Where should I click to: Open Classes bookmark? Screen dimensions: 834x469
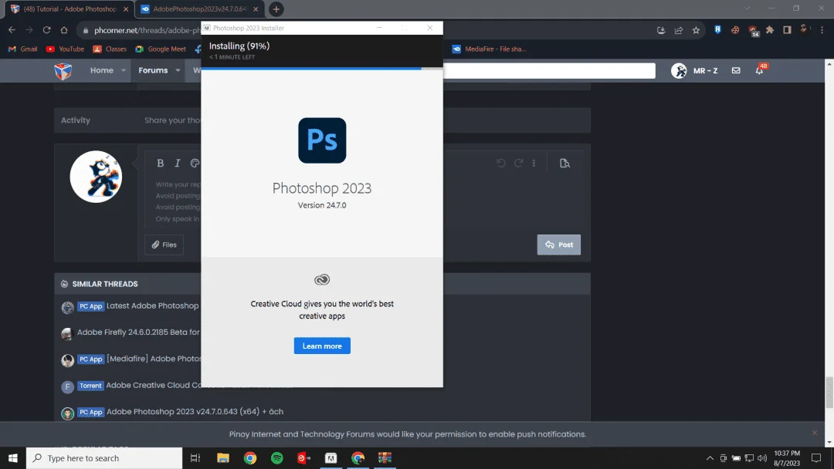point(110,49)
